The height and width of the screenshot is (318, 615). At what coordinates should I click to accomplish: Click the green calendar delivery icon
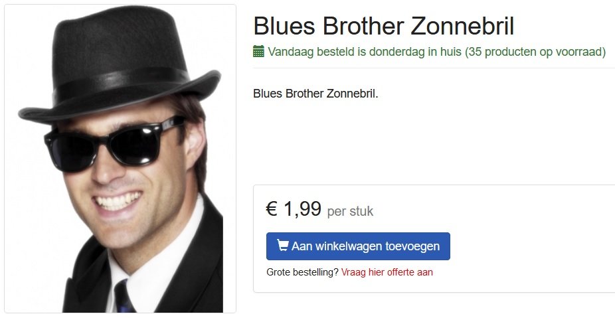click(x=258, y=51)
